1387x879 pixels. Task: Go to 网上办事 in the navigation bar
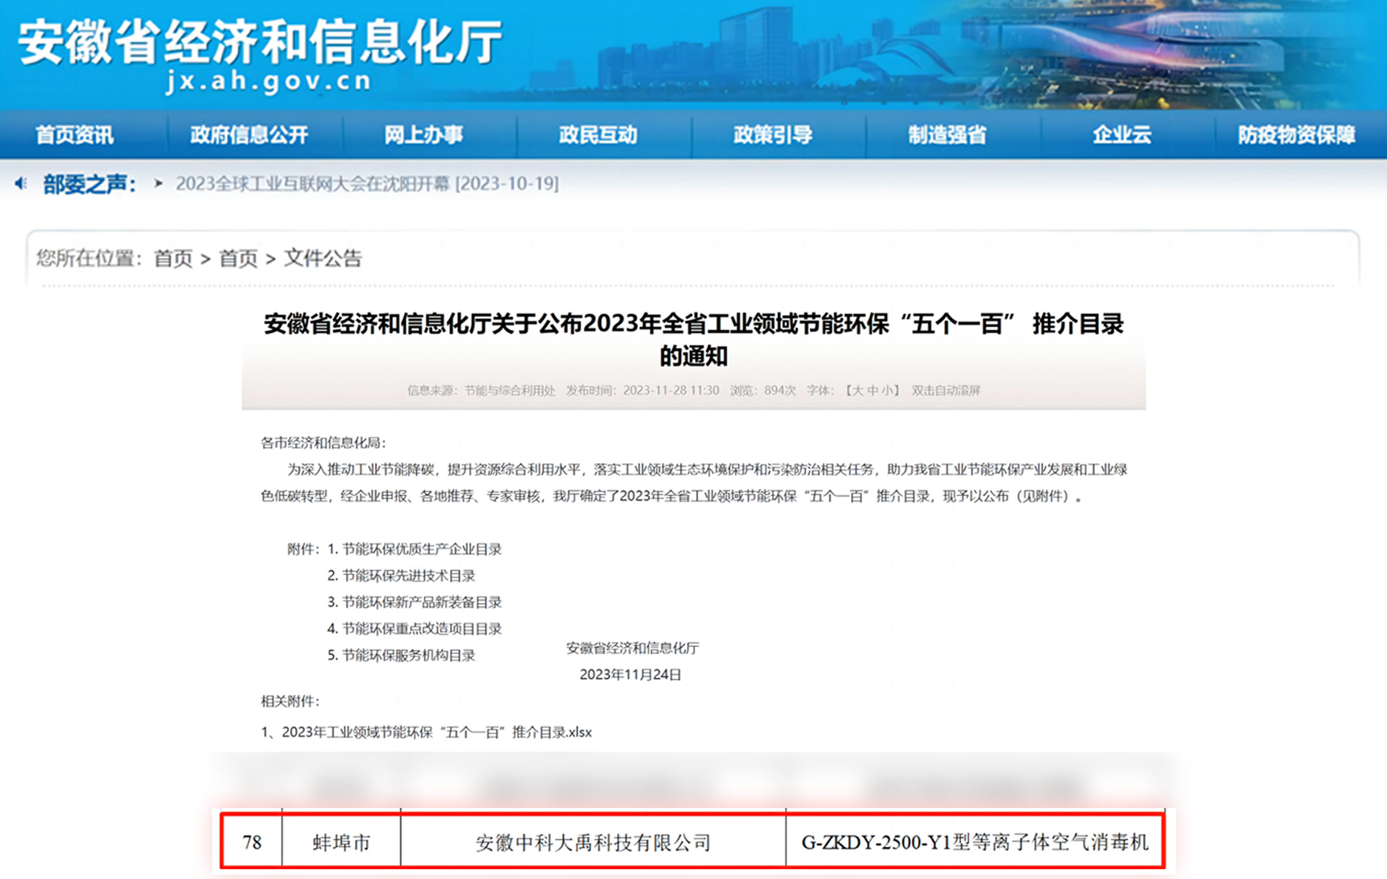pos(423,135)
